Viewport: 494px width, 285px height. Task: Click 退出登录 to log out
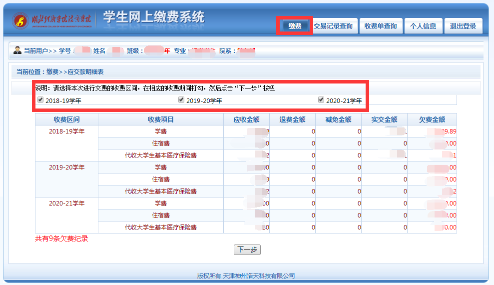(463, 26)
